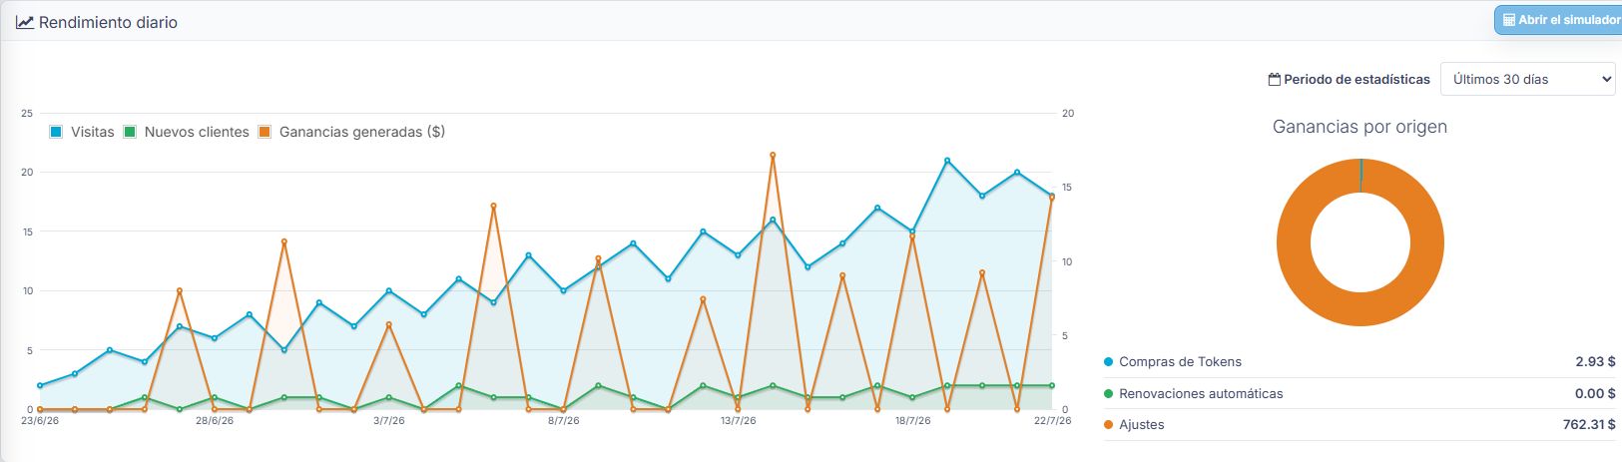
Task: Toggle the Nuevos clientes series in legend
Action: pos(186,132)
